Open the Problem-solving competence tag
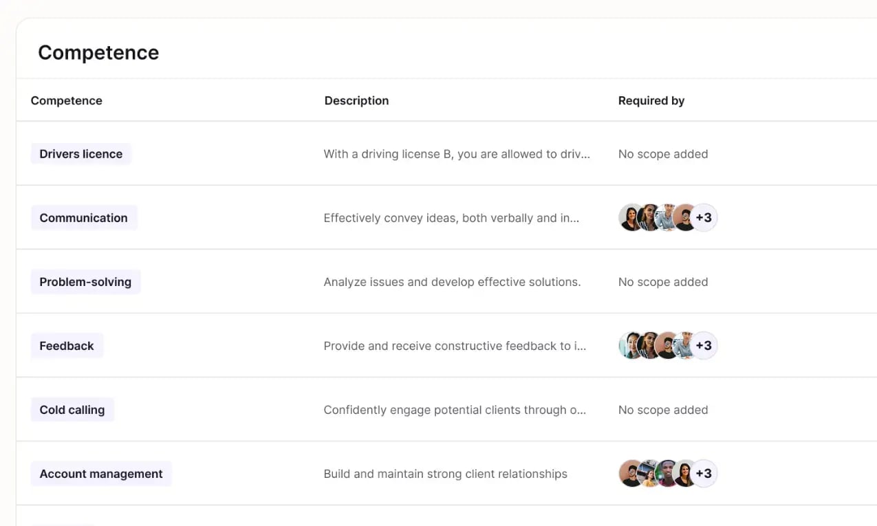Screen dimensions: 877x526 (x=85, y=282)
